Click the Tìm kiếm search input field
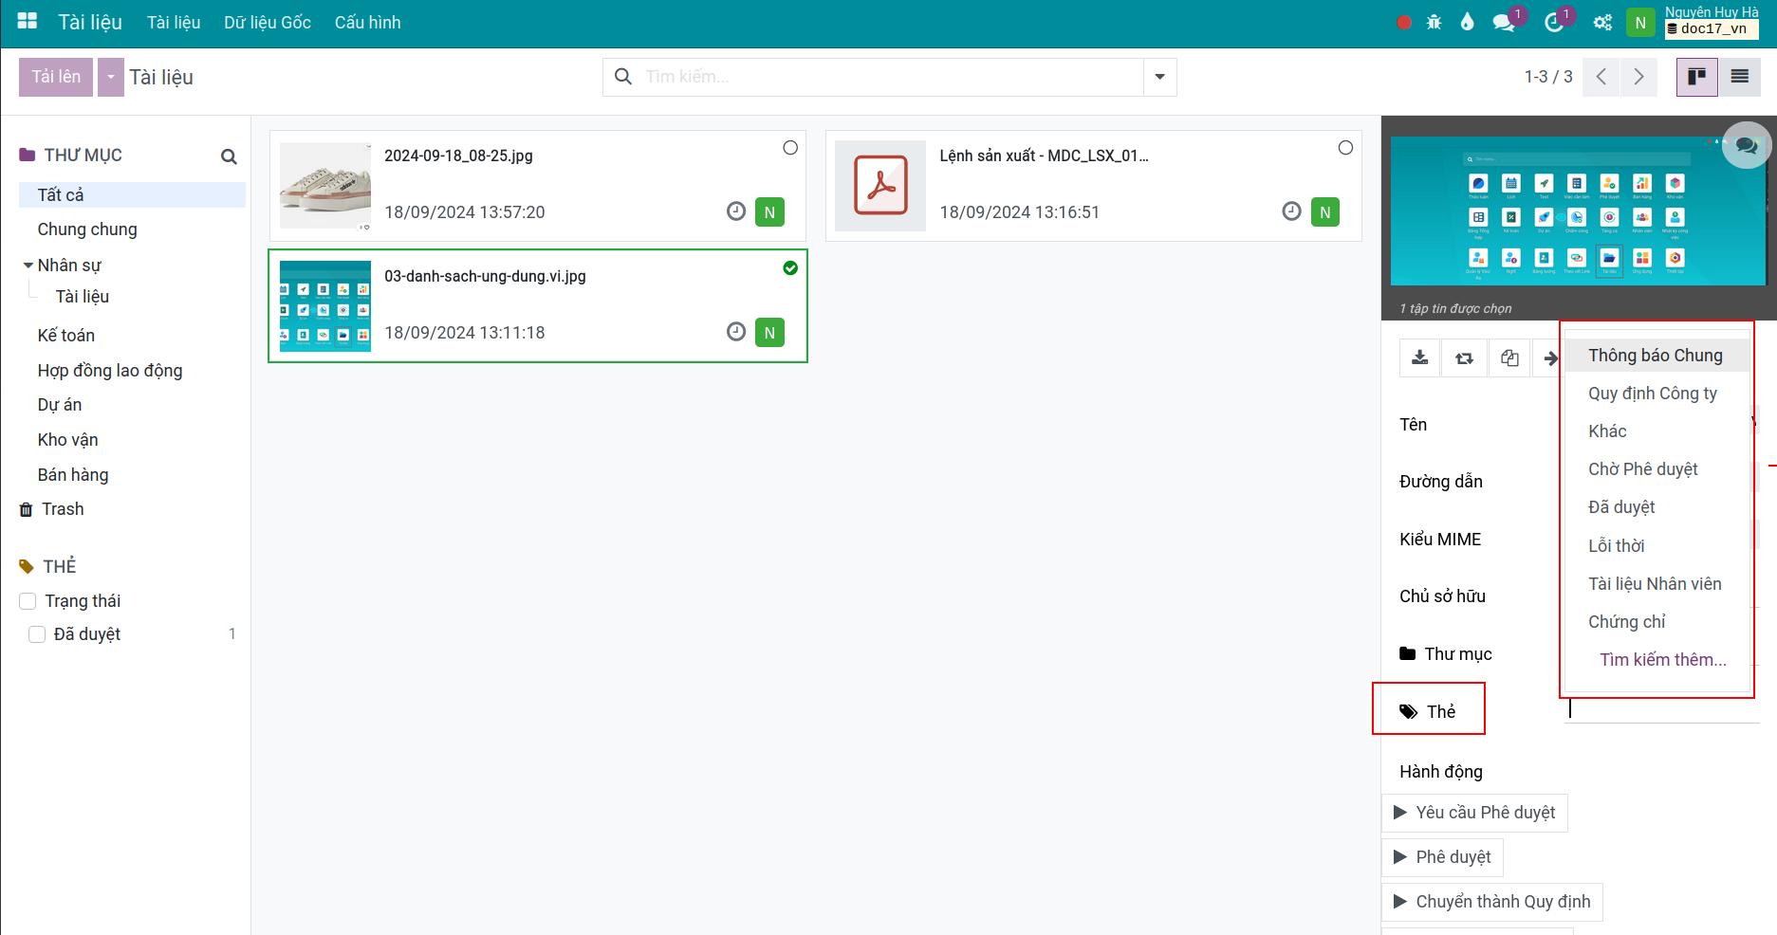The image size is (1777, 935). pyautogui.click(x=889, y=77)
